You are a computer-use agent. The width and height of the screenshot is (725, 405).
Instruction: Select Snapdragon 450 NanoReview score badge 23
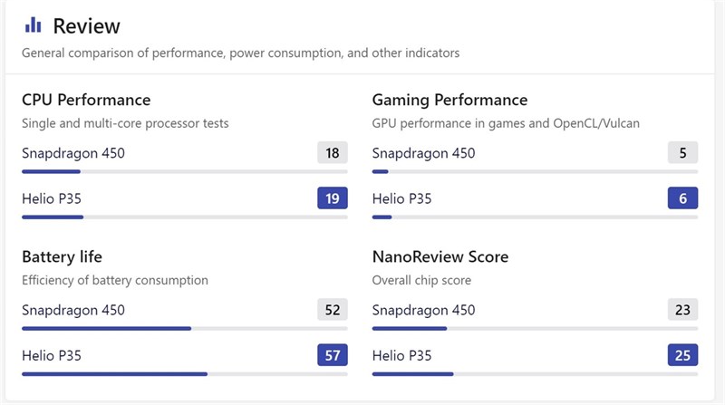point(682,310)
